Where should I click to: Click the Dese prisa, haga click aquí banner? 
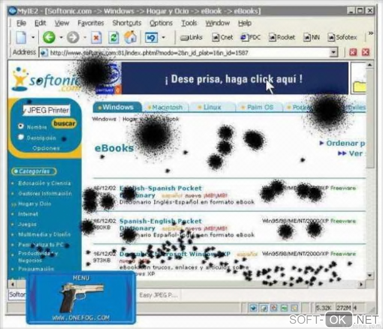pyautogui.click(x=235, y=78)
